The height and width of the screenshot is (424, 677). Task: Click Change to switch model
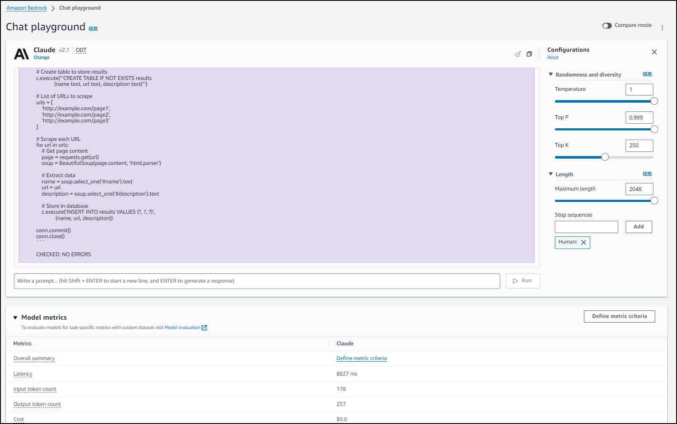click(x=41, y=58)
